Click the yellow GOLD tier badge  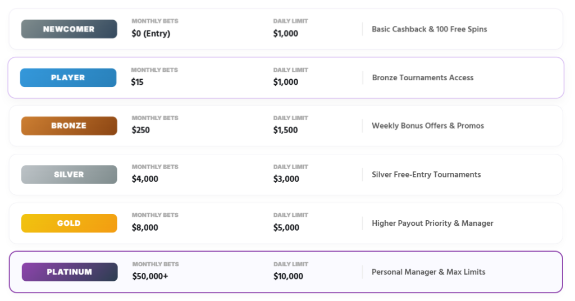point(69,224)
